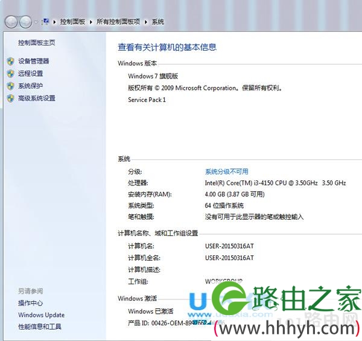The image size is (362, 341).
Task: Click the 查看有关计算机的基本信息 heading
Action: [x=167, y=47]
